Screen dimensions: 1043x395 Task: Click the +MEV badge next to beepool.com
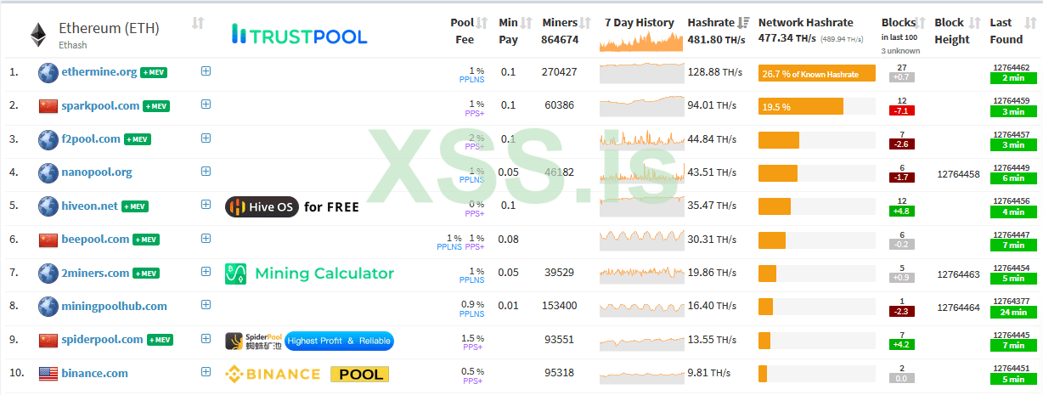(146, 240)
